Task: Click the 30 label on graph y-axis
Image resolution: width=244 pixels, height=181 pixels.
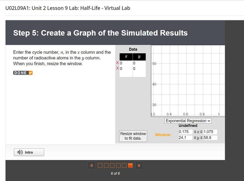Action: 154,105
